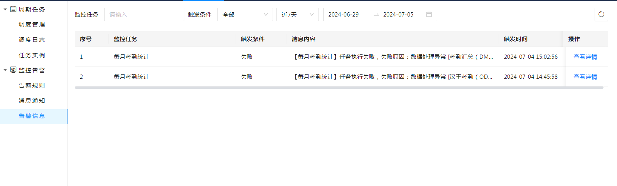The image size is (617, 186).
Task: Click the end date 2024-07-05 field
Action: tap(398, 15)
